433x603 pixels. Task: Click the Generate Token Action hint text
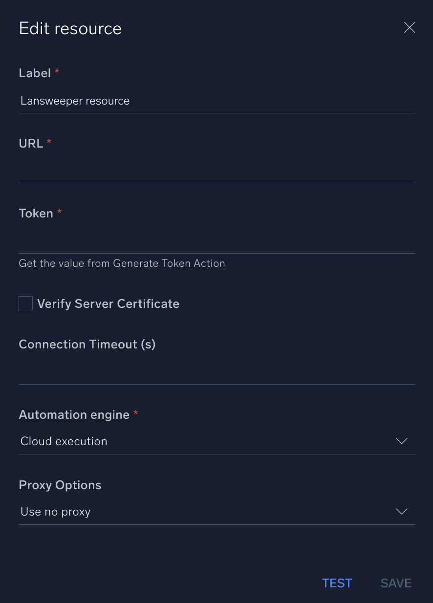[122, 263]
